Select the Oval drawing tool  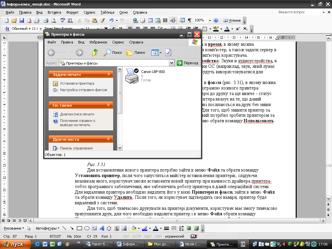[87, 228]
